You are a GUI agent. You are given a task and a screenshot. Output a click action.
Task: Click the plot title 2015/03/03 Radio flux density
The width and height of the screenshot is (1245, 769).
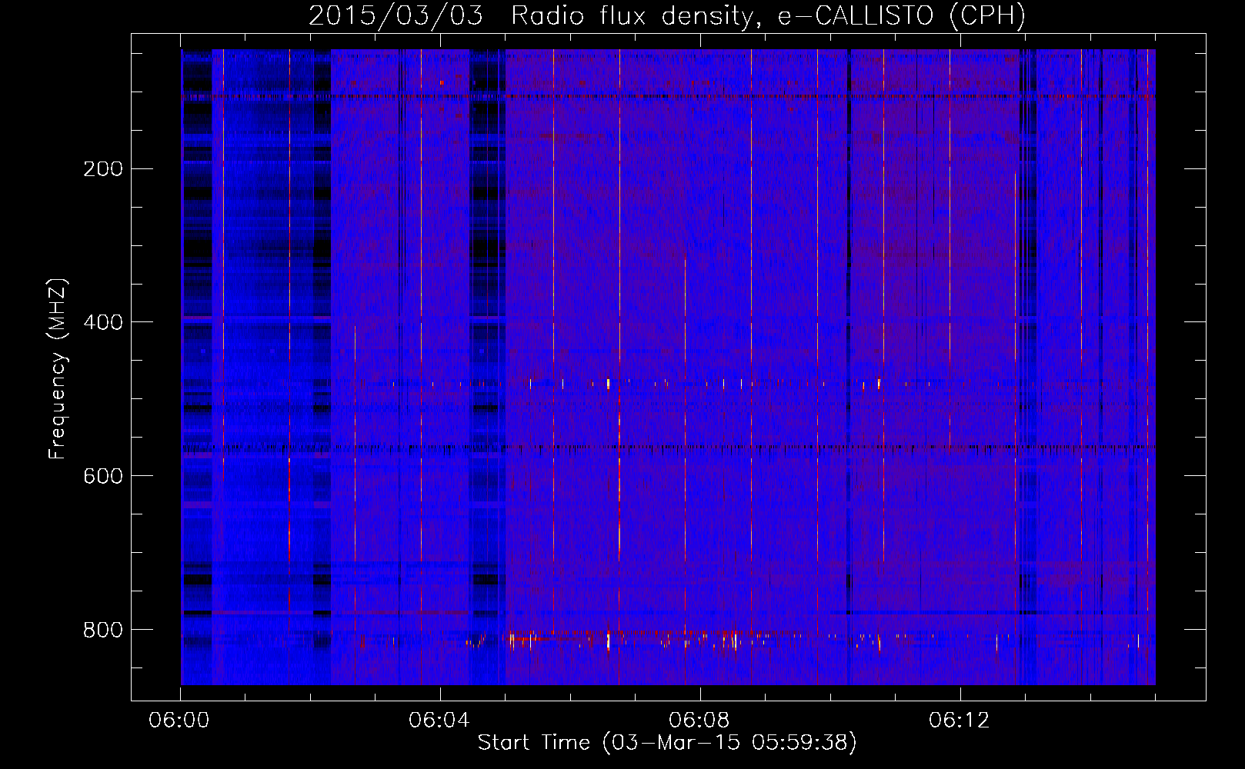click(667, 15)
